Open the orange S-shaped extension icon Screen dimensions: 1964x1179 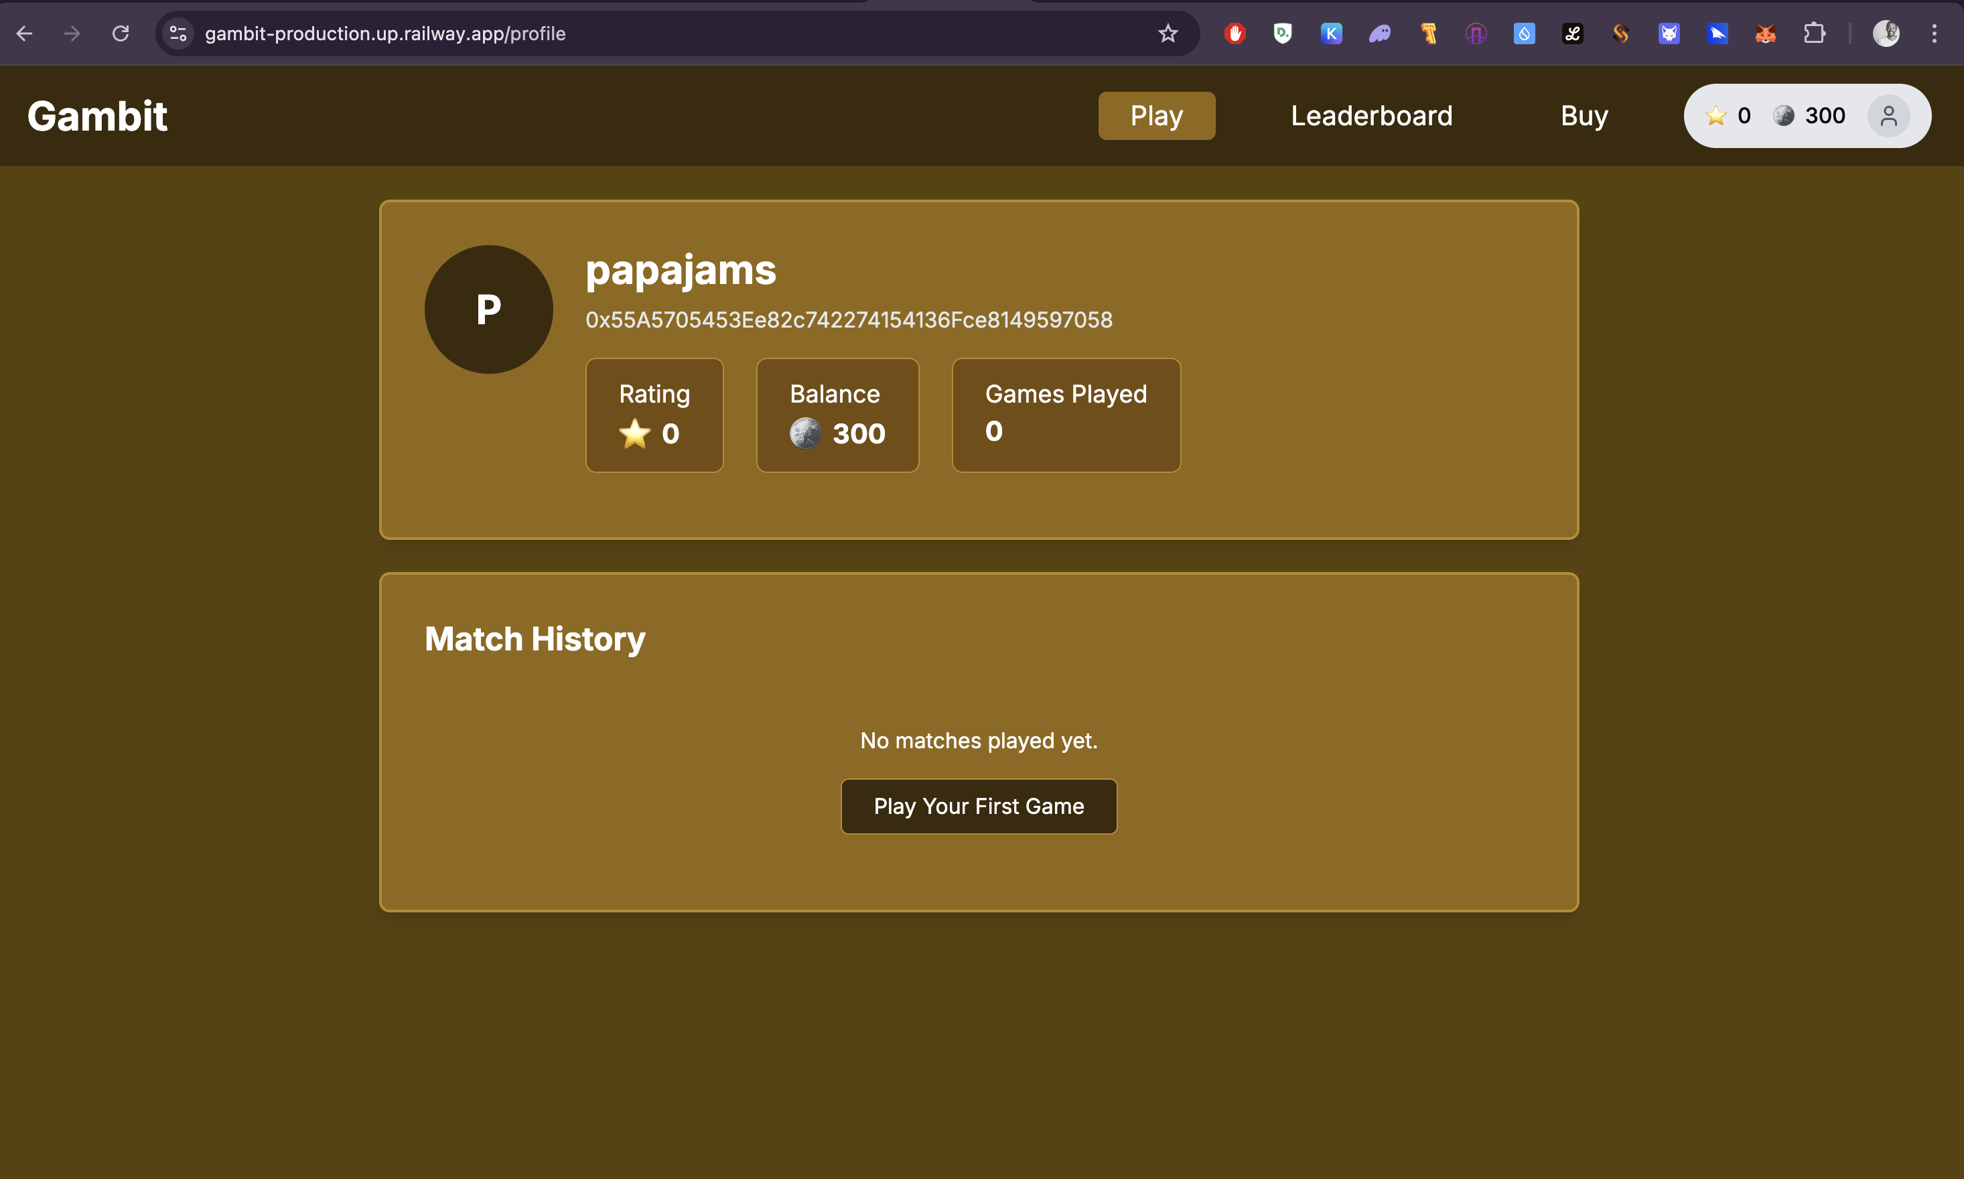click(x=1621, y=33)
